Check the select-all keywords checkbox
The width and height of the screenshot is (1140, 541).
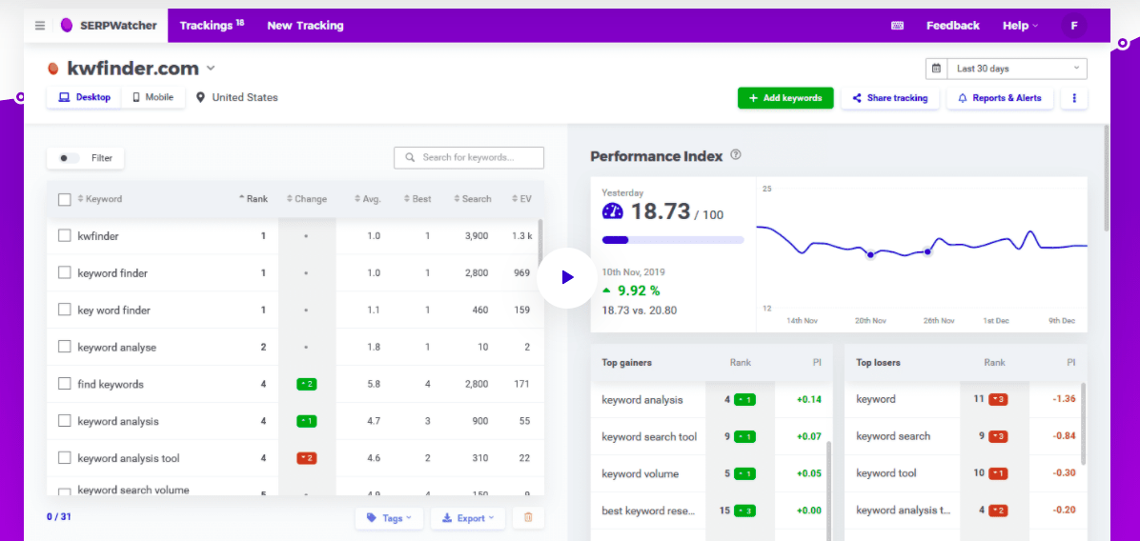[x=64, y=199]
